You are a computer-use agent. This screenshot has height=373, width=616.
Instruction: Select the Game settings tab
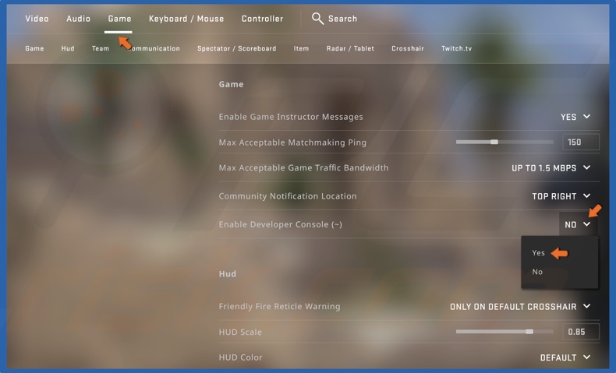tap(119, 19)
